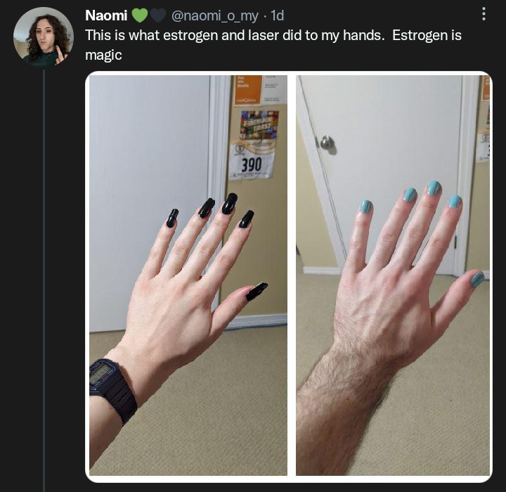The height and width of the screenshot is (492, 506).
Task: Click the colorful poster above the race bib
Action: [x=259, y=124]
